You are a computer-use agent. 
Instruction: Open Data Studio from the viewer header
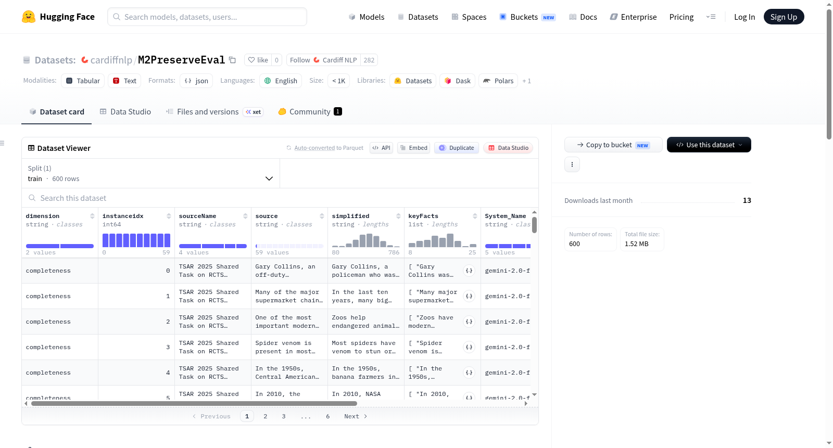point(508,148)
